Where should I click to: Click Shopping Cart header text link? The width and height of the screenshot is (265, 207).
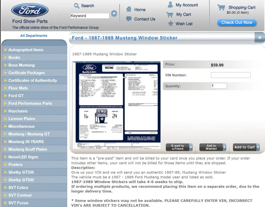[x=242, y=7]
